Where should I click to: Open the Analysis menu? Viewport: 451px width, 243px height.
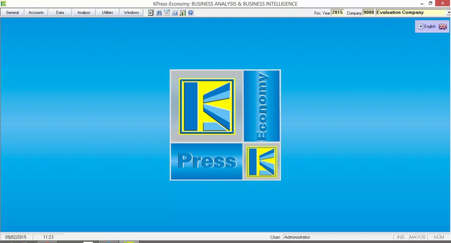(x=84, y=12)
